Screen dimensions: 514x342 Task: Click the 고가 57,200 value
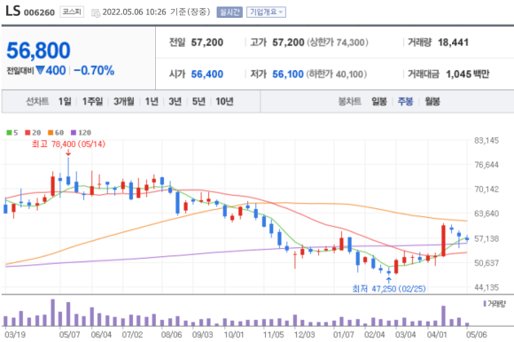(288, 43)
